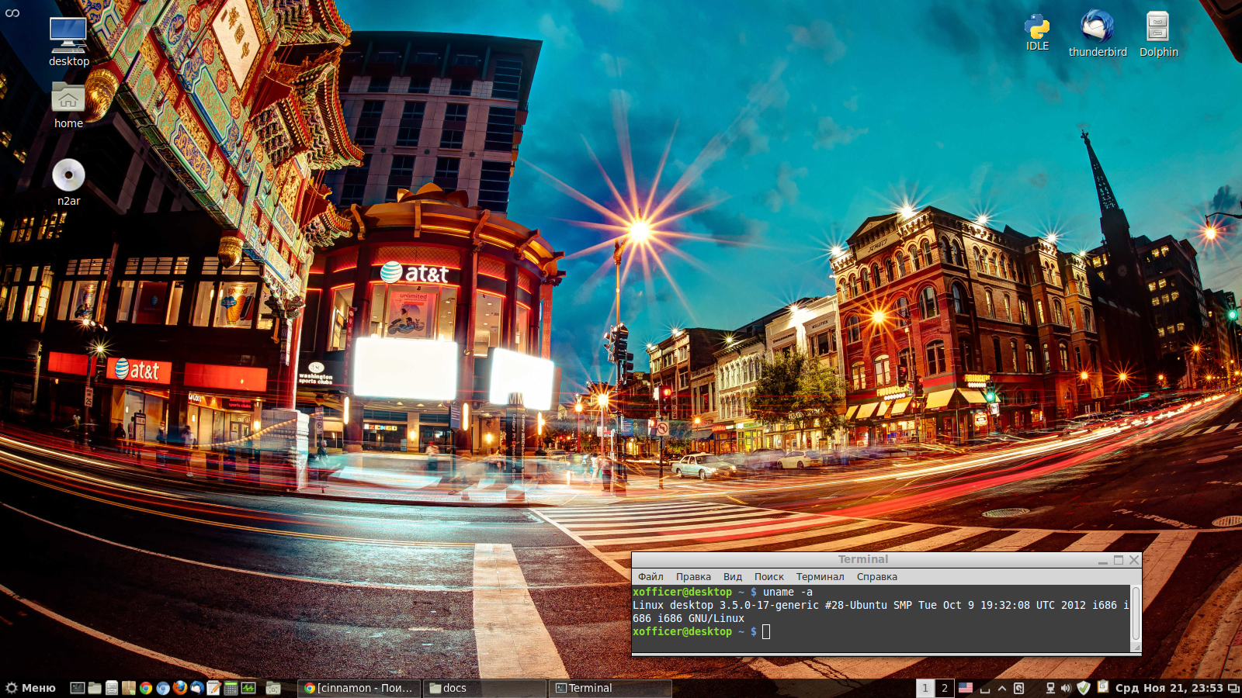
Task: Open the desktop computer icon
Action: 68,42
